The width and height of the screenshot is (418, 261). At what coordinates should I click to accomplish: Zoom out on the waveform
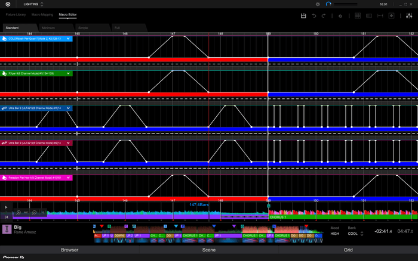[35, 212]
